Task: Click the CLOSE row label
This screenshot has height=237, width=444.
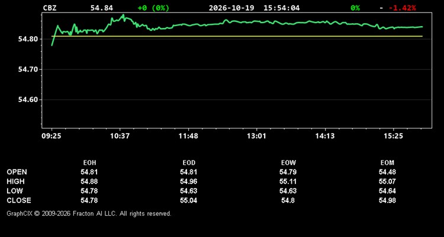Action: point(19,200)
